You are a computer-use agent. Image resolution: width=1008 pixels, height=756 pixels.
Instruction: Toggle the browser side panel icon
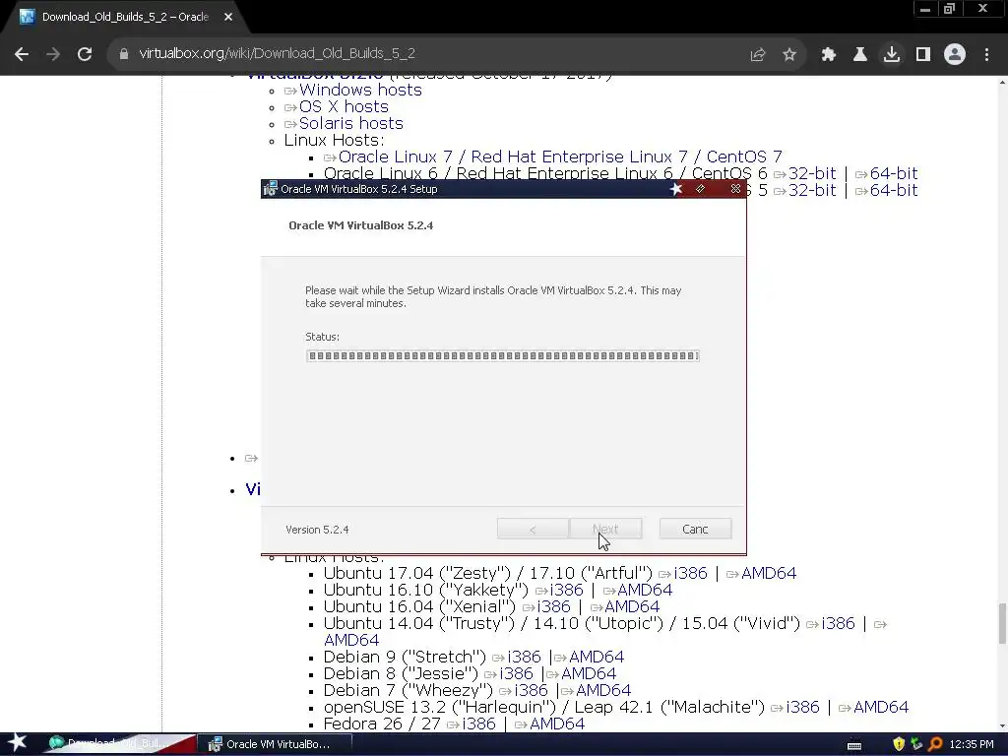923,55
